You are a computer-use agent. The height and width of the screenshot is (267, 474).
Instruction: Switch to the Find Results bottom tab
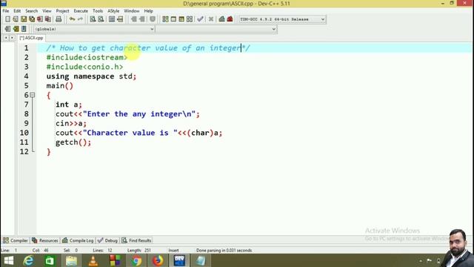coord(136,240)
